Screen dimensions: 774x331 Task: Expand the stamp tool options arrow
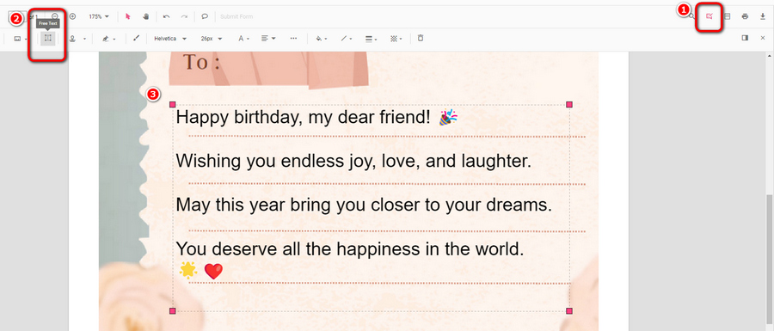click(x=84, y=39)
